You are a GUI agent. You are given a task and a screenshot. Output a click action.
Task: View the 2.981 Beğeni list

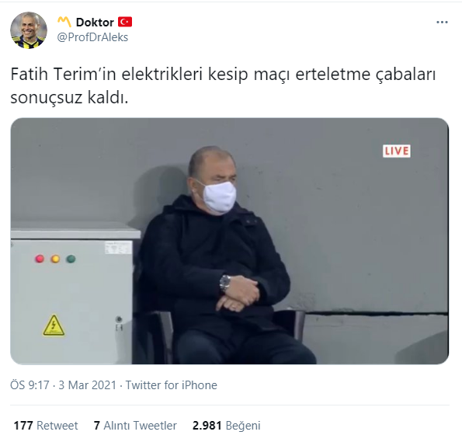(226, 426)
